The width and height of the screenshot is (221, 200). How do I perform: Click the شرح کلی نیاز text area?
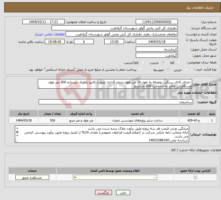115,84
